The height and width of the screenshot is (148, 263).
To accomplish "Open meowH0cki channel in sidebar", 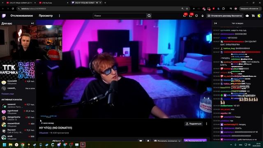I will [18, 125].
